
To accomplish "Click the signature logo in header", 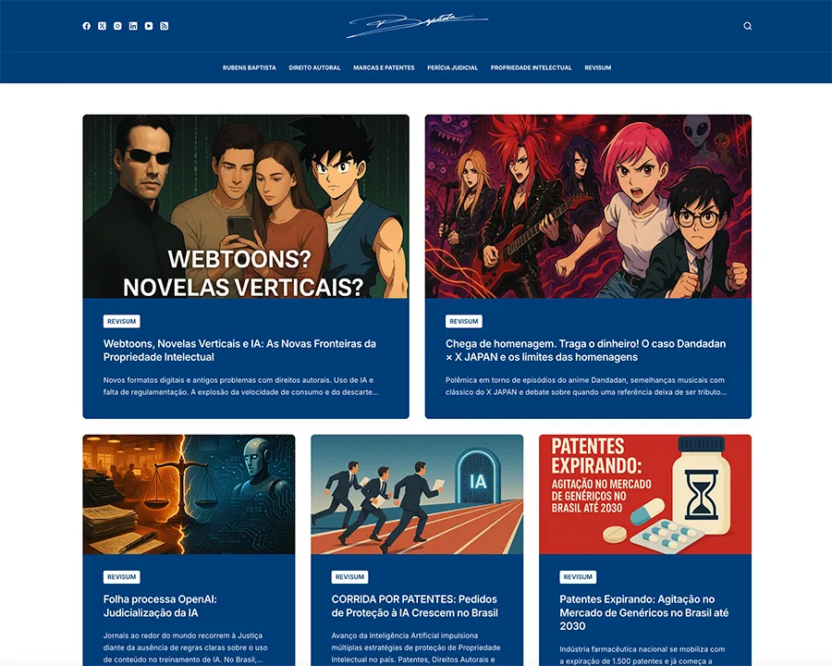I will tap(416, 26).
